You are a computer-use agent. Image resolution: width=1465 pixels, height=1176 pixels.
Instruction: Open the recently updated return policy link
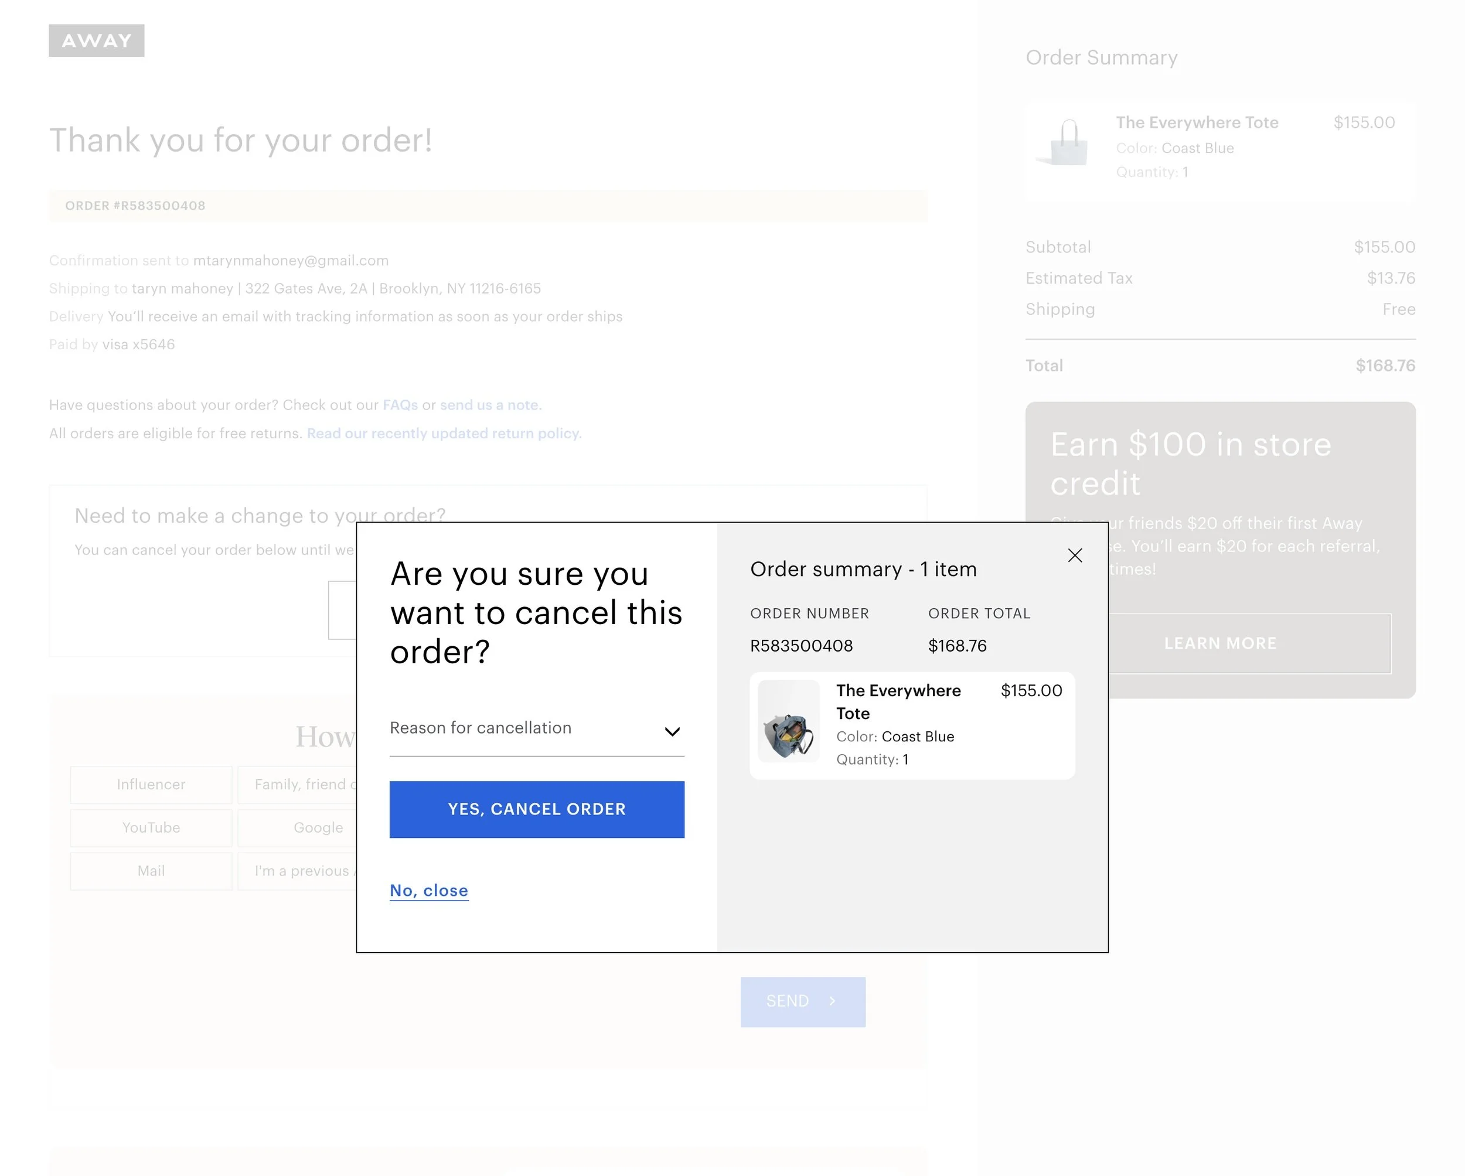[444, 434]
